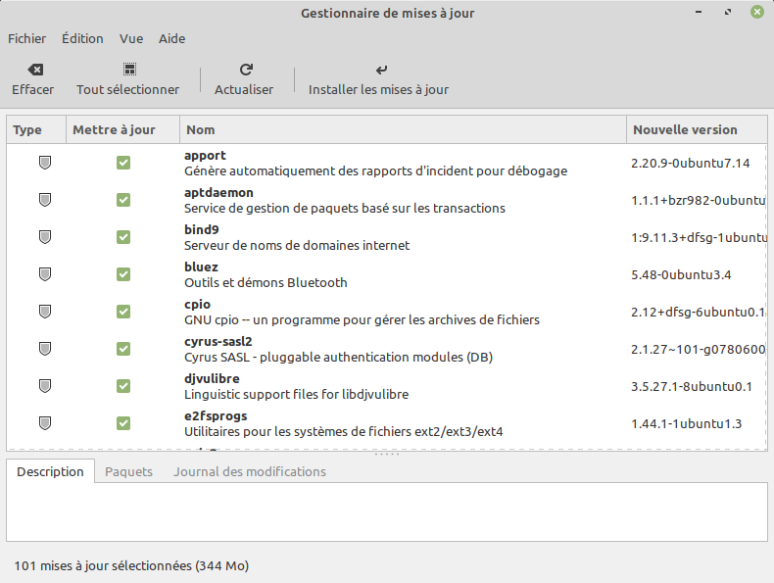
Task: Open the Édition menu
Action: tap(82, 38)
